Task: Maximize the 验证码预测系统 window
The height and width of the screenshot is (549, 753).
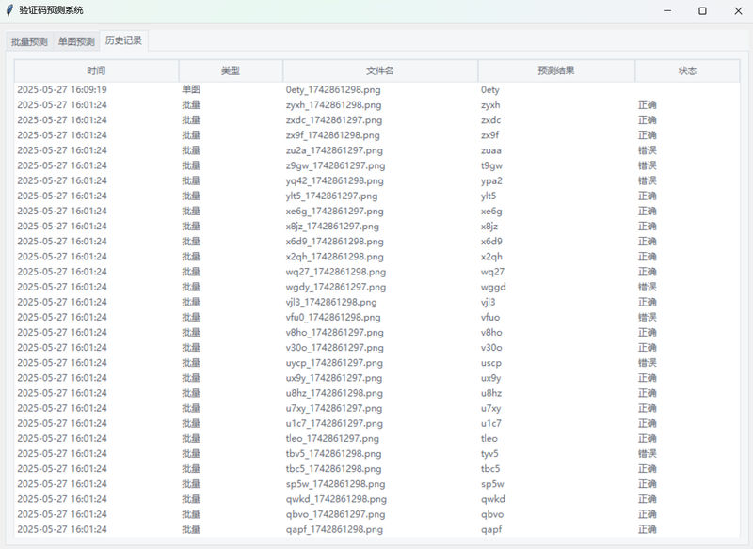Action: coord(702,10)
